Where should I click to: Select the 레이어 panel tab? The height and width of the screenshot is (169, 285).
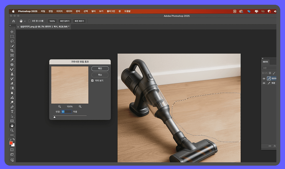265,62
